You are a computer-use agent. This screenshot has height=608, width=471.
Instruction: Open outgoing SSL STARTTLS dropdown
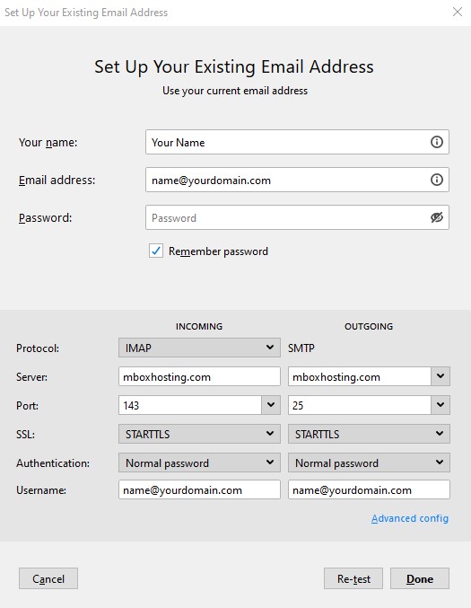pos(369,434)
